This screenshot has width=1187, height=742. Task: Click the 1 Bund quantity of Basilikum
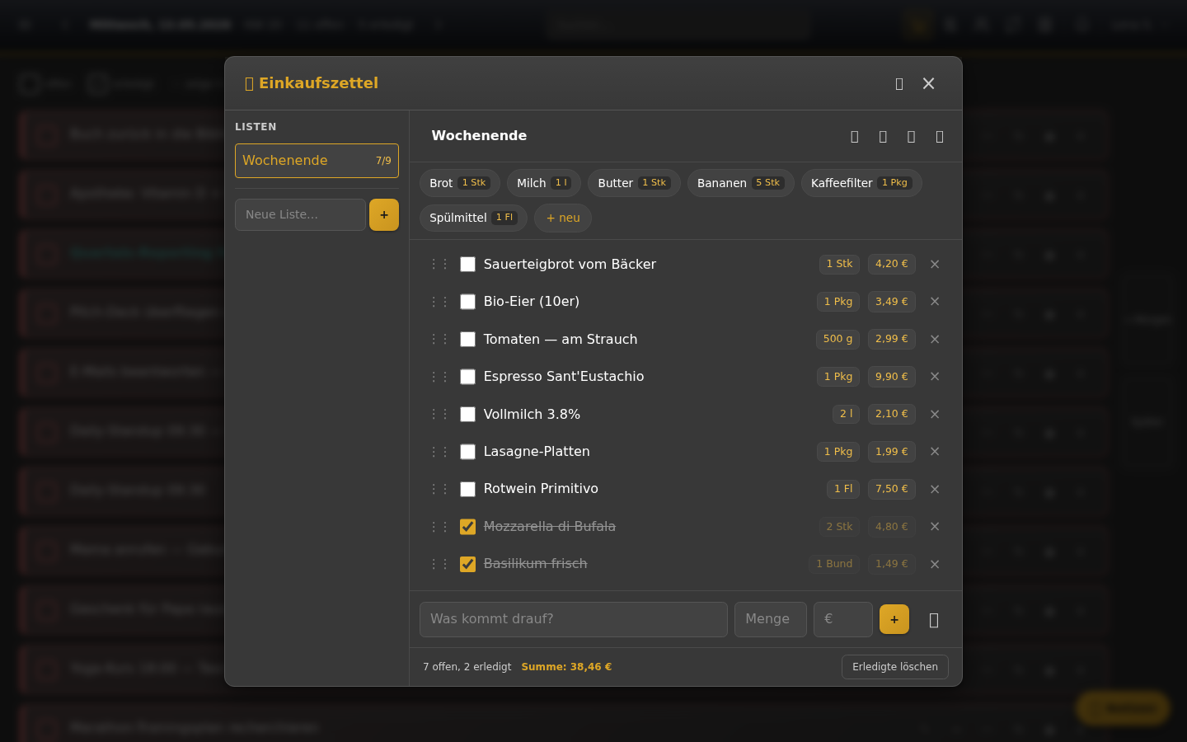pyautogui.click(x=834, y=564)
